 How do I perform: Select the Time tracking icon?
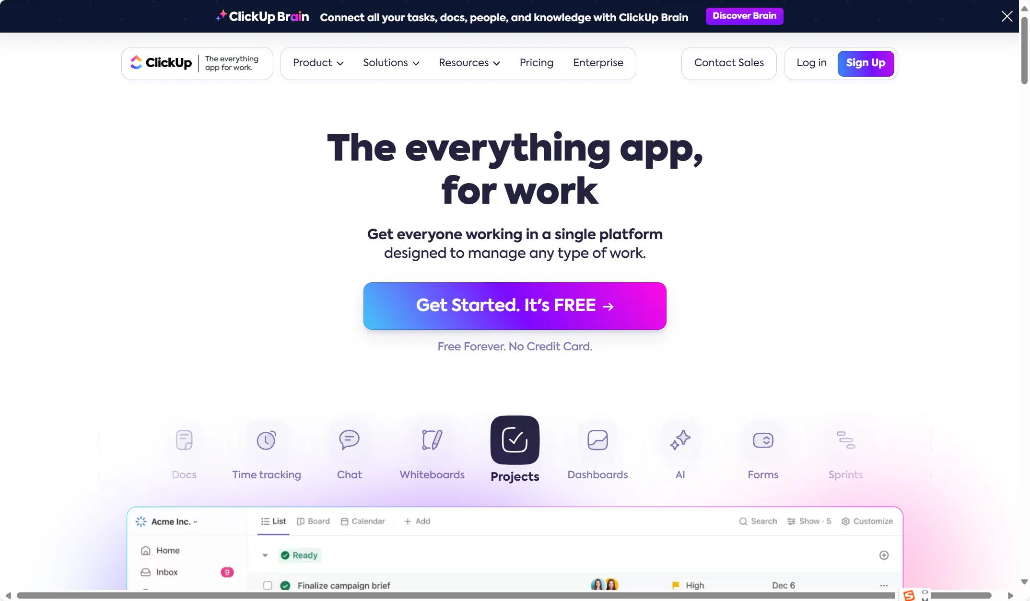(x=266, y=440)
